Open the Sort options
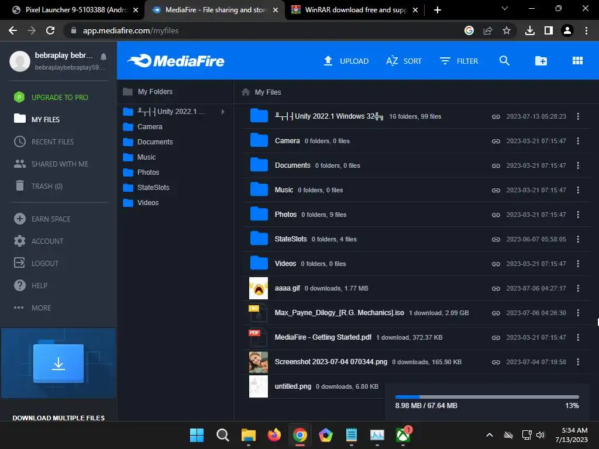 [404, 61]
